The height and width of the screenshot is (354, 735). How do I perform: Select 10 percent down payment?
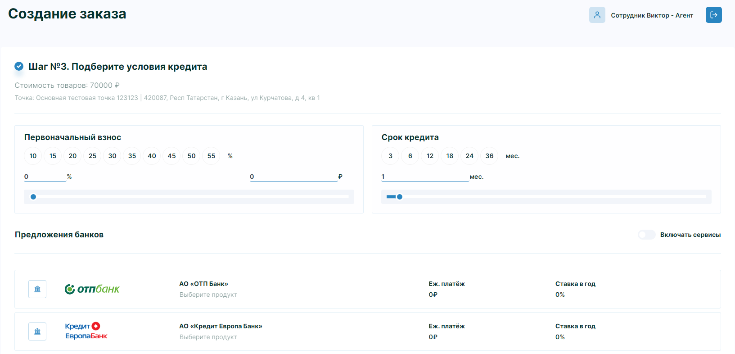click(x=33, y=156)
